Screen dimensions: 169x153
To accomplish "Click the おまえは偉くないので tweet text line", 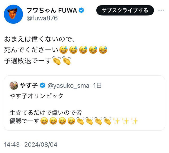I will click(40, 39).
